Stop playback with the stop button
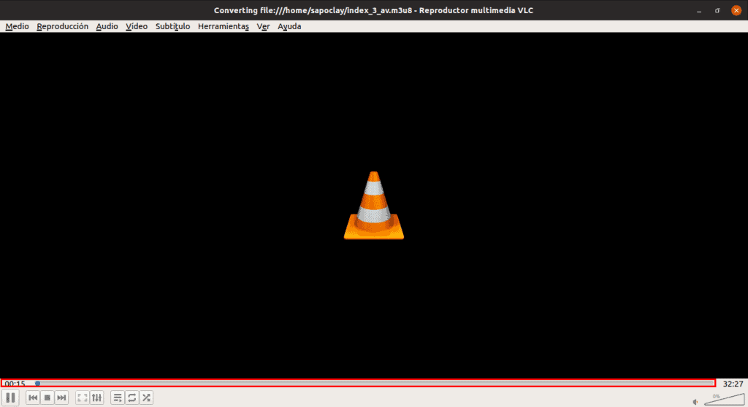This screenshot has height=407, width=748. 47,398
